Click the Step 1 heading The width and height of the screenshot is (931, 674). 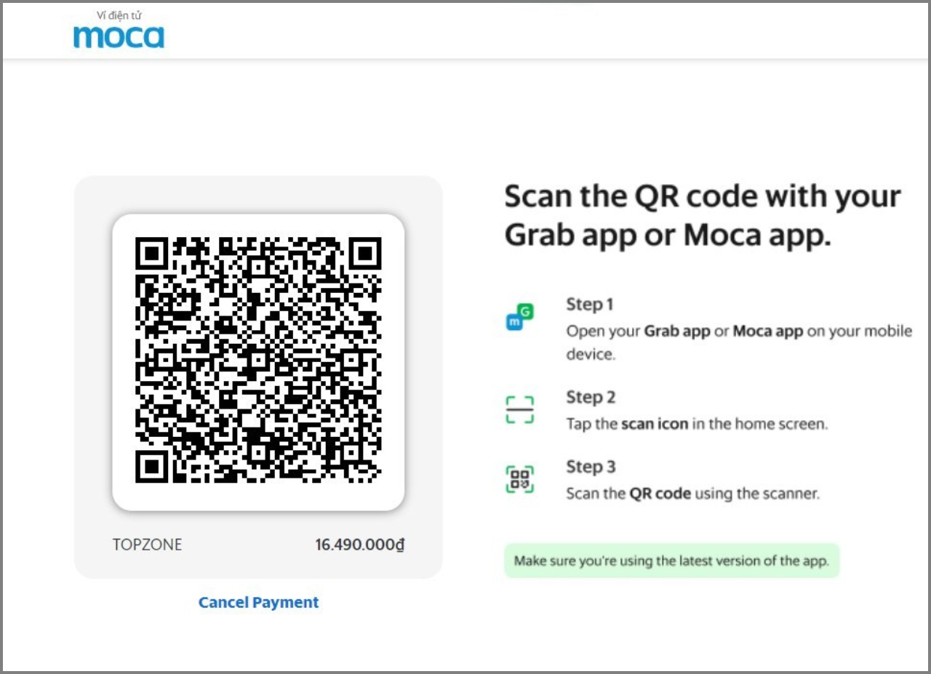(x=590, y=304)
